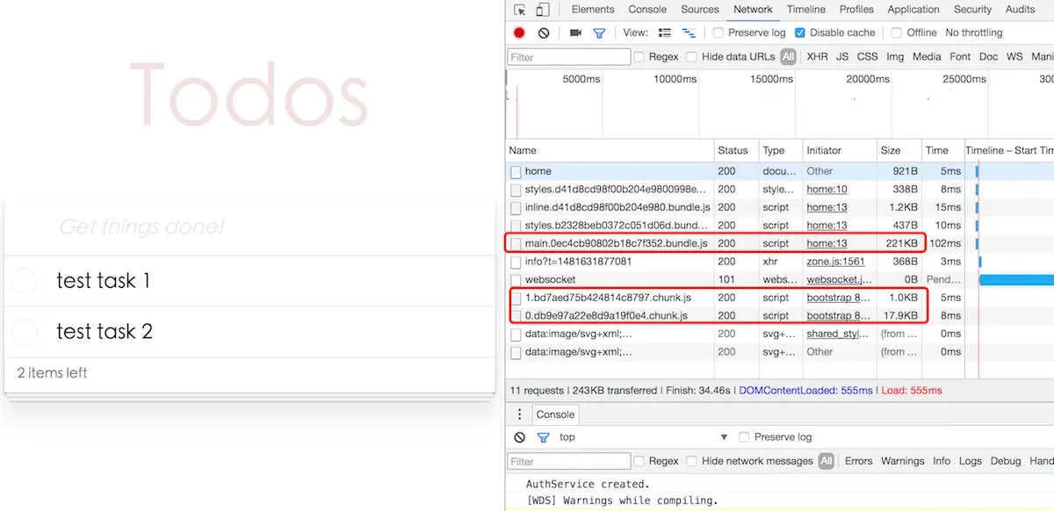
Task: Open the No throttling dropdown
Action: coord(973,32)
